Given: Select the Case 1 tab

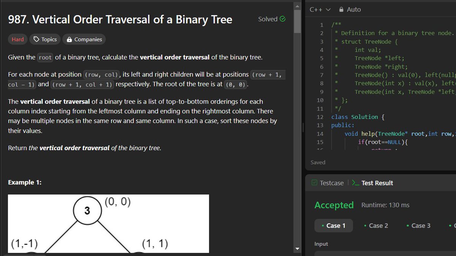Looking at the screenshot, I should coord(334,226).
